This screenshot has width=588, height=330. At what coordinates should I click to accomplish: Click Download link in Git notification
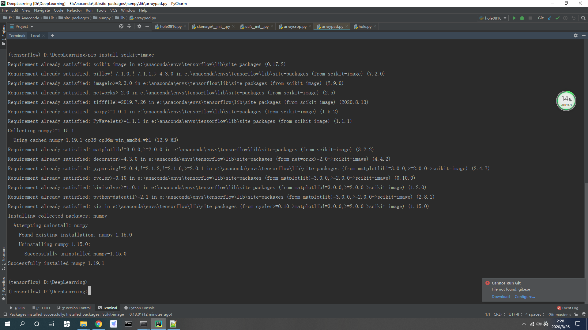click(500, 297)
